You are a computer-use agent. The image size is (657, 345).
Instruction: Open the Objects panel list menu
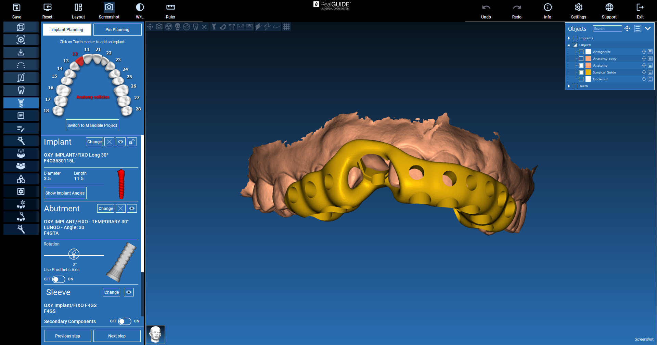point(637,29)
